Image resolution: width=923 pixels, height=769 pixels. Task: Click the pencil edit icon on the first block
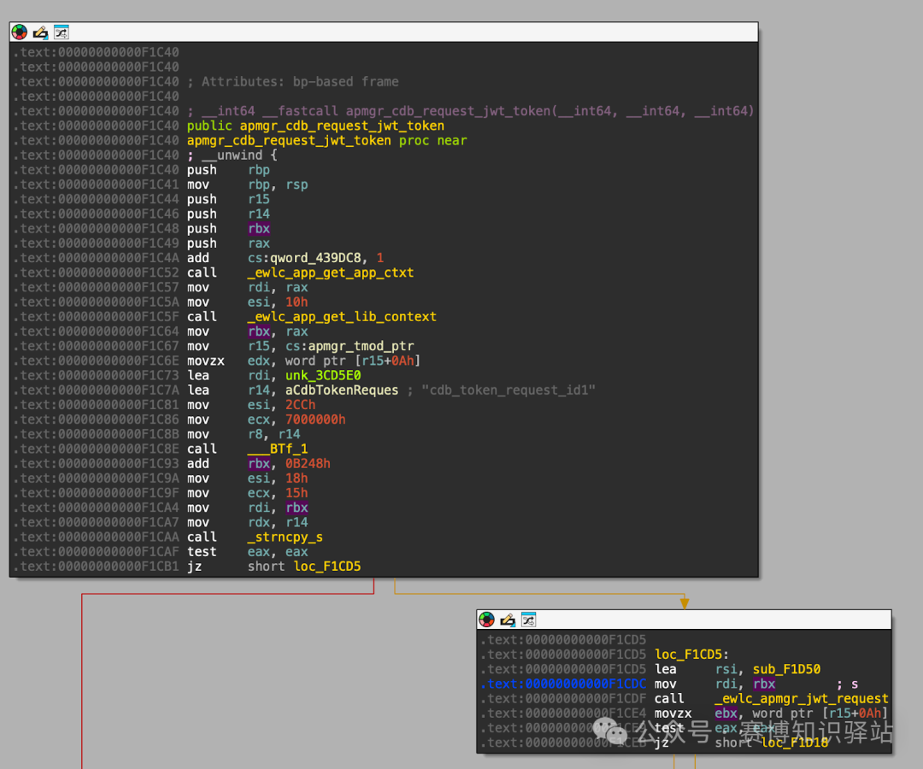click(x=40, y=32)
